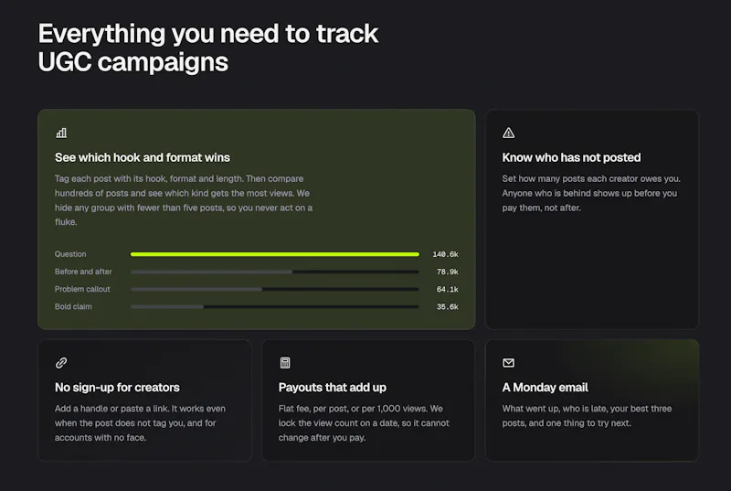Click the 140.6k value

click(x=445, y=254)
